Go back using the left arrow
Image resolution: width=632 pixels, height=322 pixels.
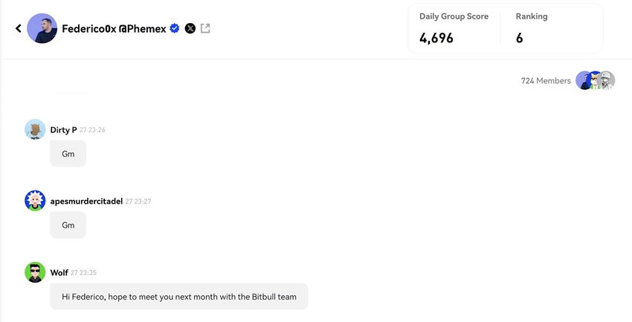tap(19, 28)
